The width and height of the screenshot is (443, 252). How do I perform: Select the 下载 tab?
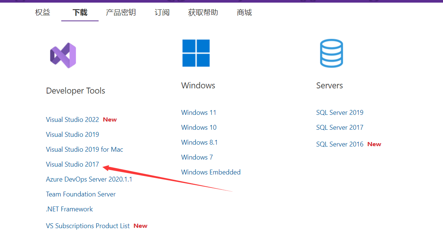pos(80,12)
